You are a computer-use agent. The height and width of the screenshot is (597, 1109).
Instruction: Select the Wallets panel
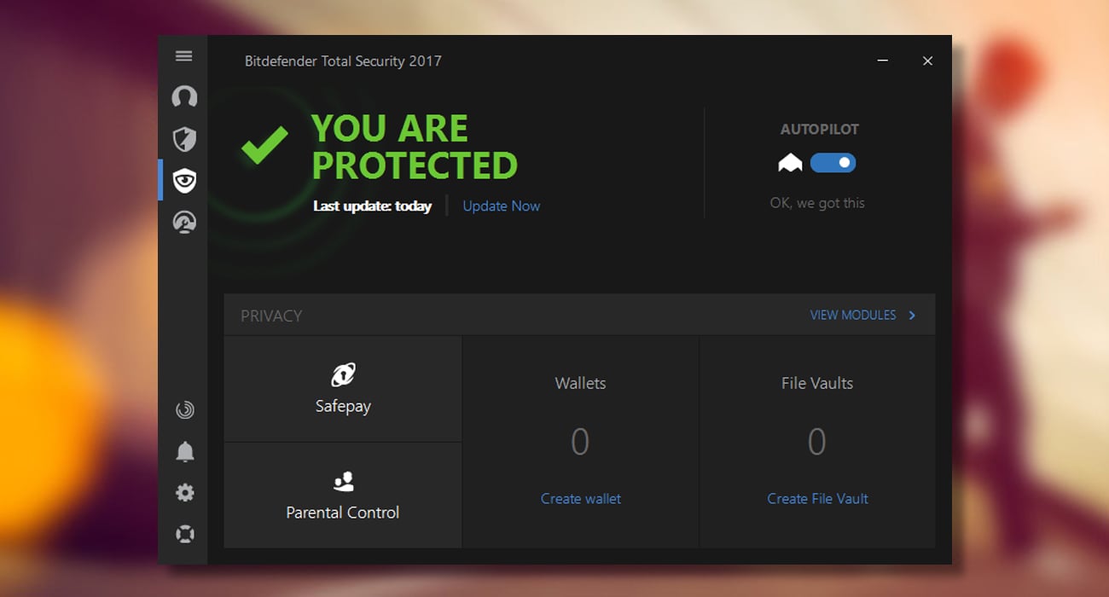pos(580,418)
